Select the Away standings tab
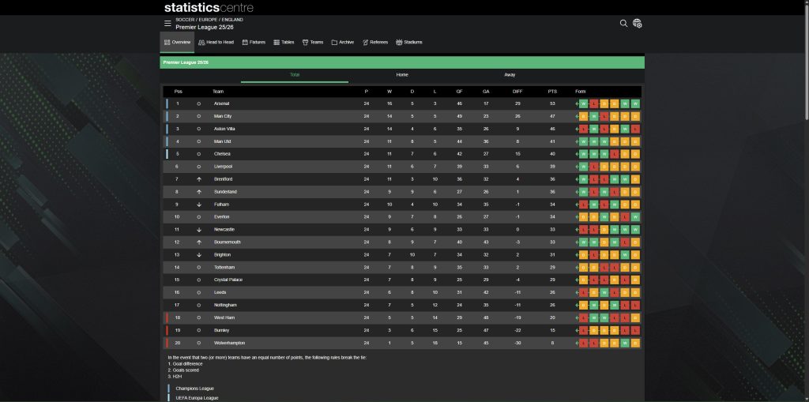The height and width of the screenshot is (402, 809). 510,75
